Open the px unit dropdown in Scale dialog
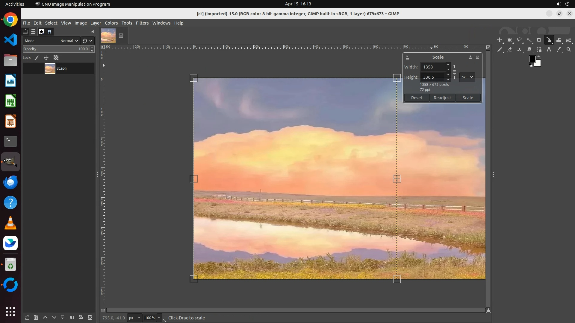 pos(467,77)
